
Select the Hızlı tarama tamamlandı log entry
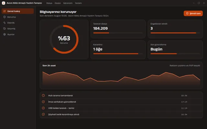coord(121,95)
